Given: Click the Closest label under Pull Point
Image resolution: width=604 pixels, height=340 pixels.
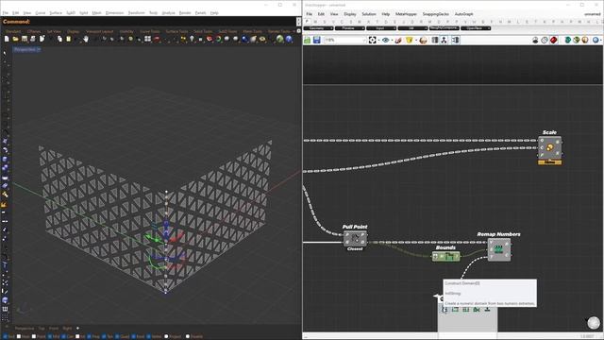Looking at the screenshot, I should pos(355,249).
